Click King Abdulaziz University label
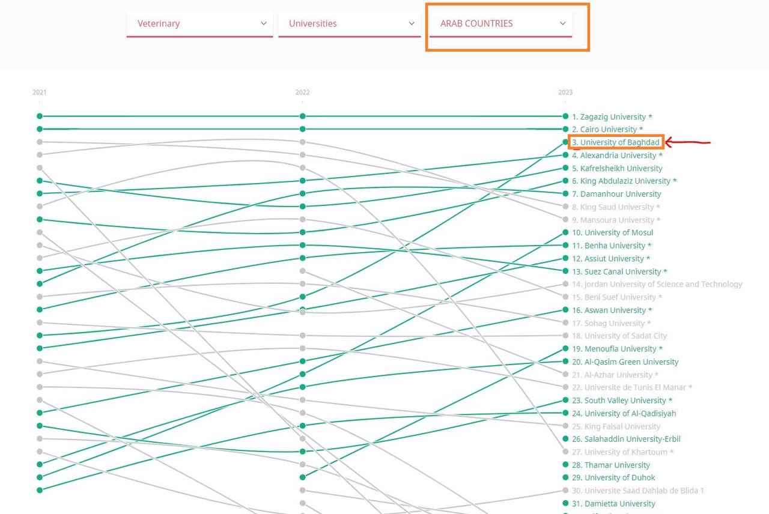 coord(624,181)
